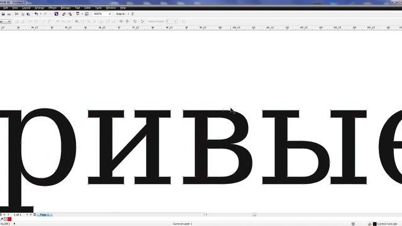Open the Layout menu
Viewport: 402px width, 226px height.
[26, 8]
